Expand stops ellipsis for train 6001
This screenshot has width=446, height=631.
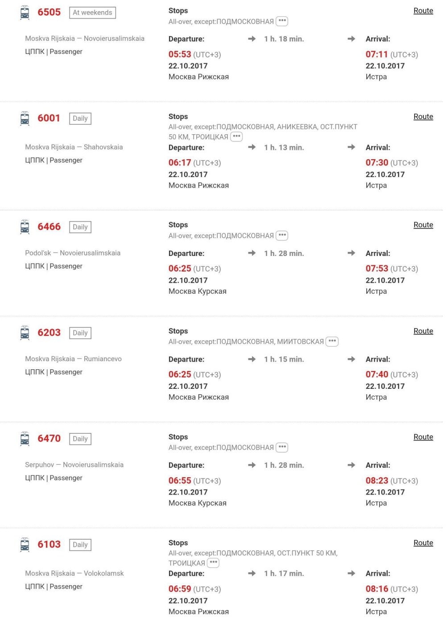point(236,136)
